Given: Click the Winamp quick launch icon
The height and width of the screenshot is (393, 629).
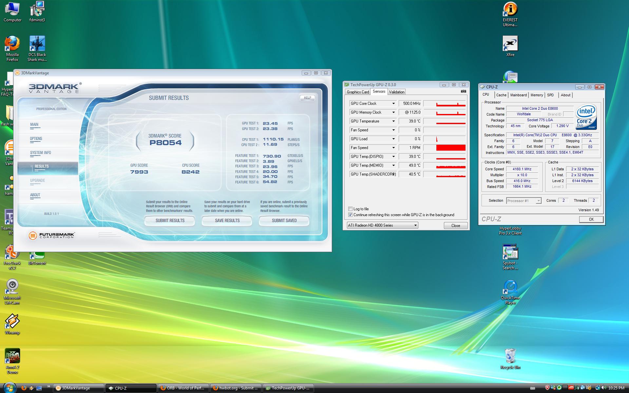Looking at the screenshot, I should (x=31, y=388).
